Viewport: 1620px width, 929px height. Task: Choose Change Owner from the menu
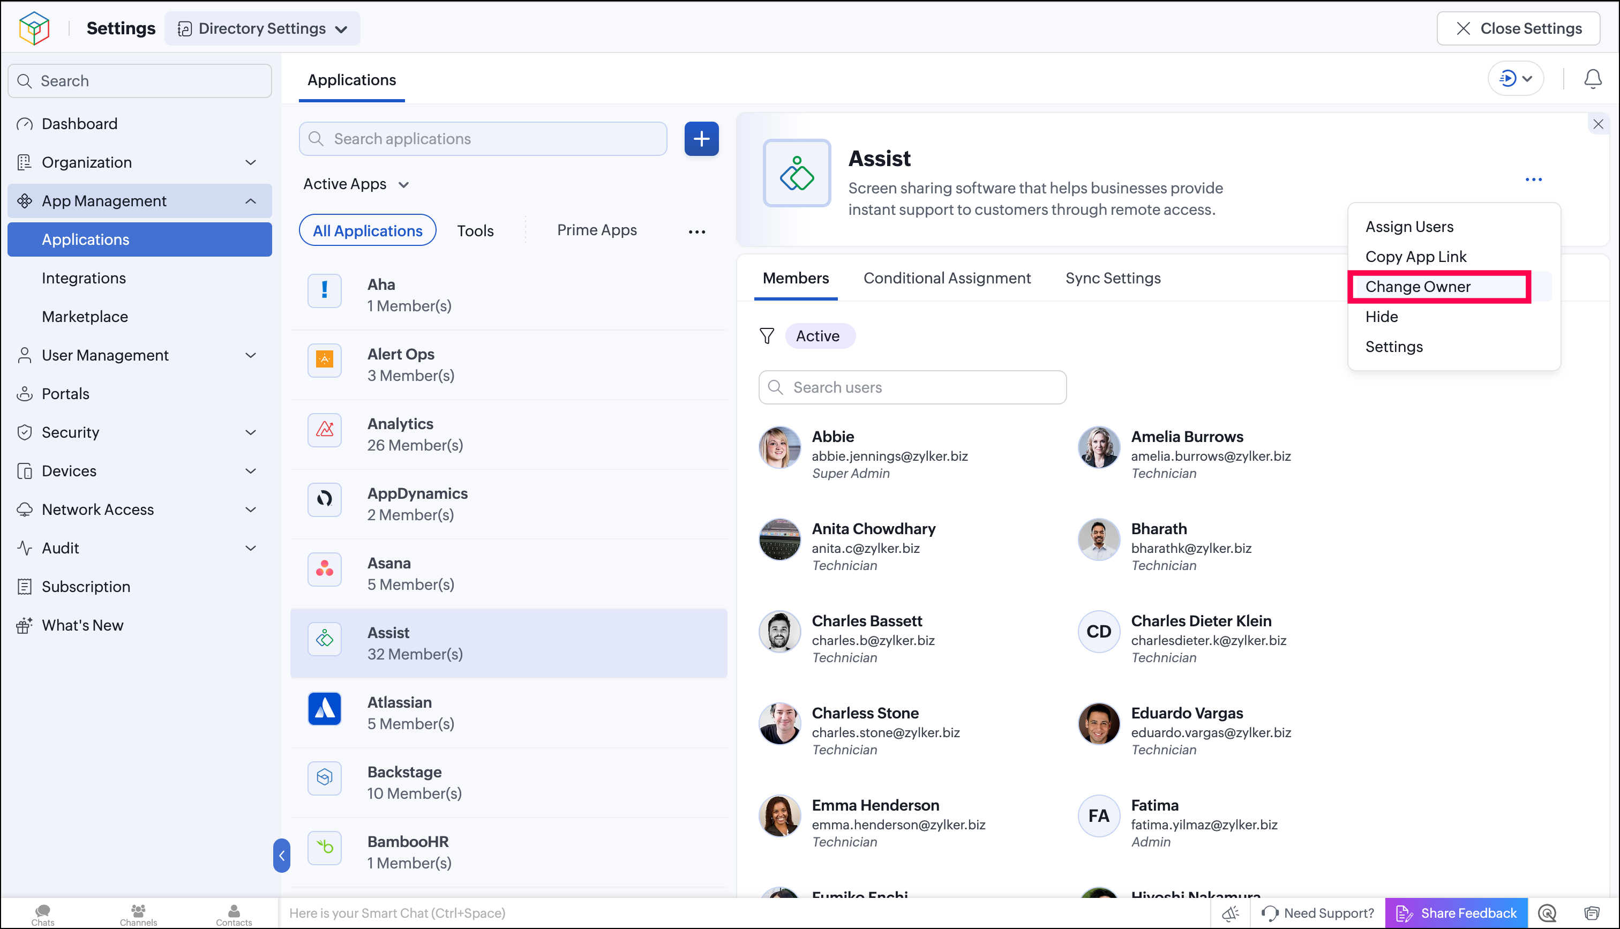tap(1417, 287)
